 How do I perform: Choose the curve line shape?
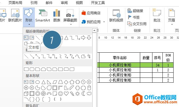(x=78, y=56)
